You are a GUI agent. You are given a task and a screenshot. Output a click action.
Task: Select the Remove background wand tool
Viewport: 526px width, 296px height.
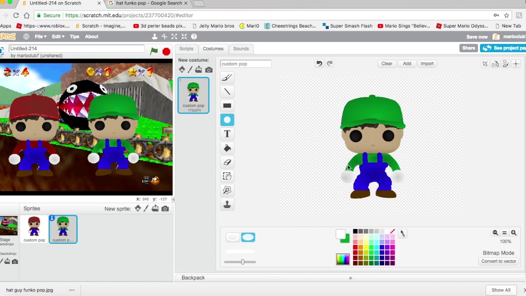pyautogui.click(x=227, y=190)
